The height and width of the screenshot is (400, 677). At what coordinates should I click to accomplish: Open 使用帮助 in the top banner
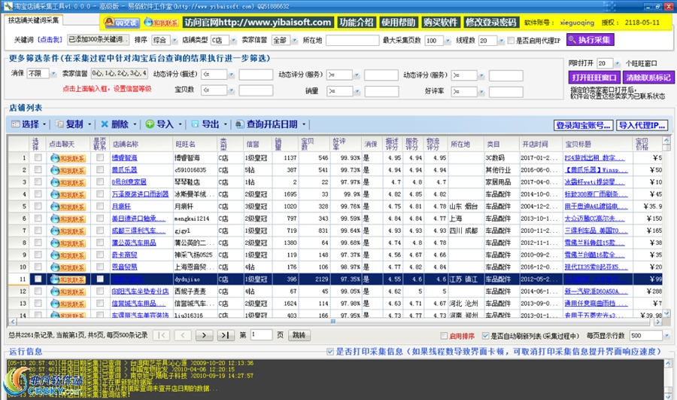click(x=399, y=22)
